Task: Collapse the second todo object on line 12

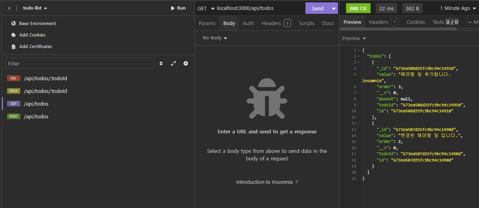Action: [x=359, y=123]
